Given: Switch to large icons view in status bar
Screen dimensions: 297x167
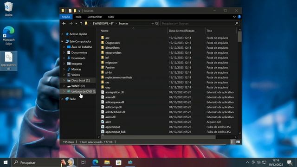Looking at the screenshot, I should (238, 142).
